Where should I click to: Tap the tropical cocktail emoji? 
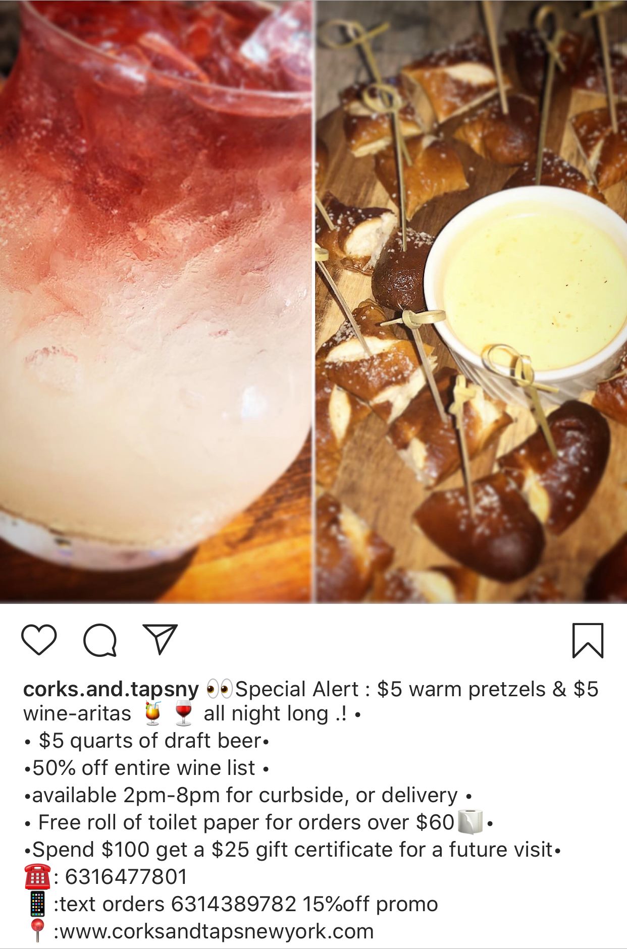point(152,713)
